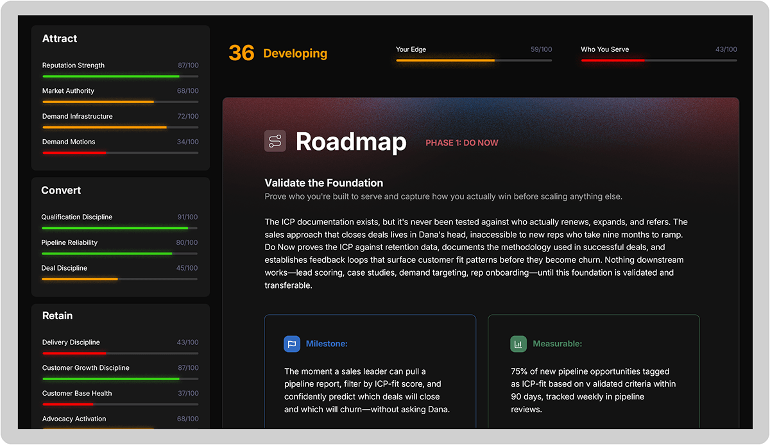This screenshot has width=770, height=445.
Task: Click the Milestone: card heading
Action: click(327, 344)
